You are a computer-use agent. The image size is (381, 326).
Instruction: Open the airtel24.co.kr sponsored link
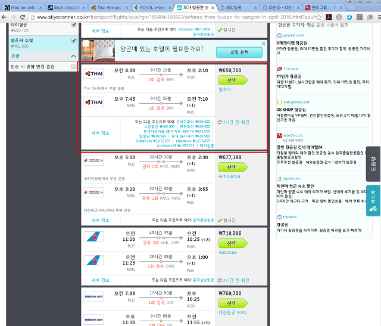tap(293, 135)
